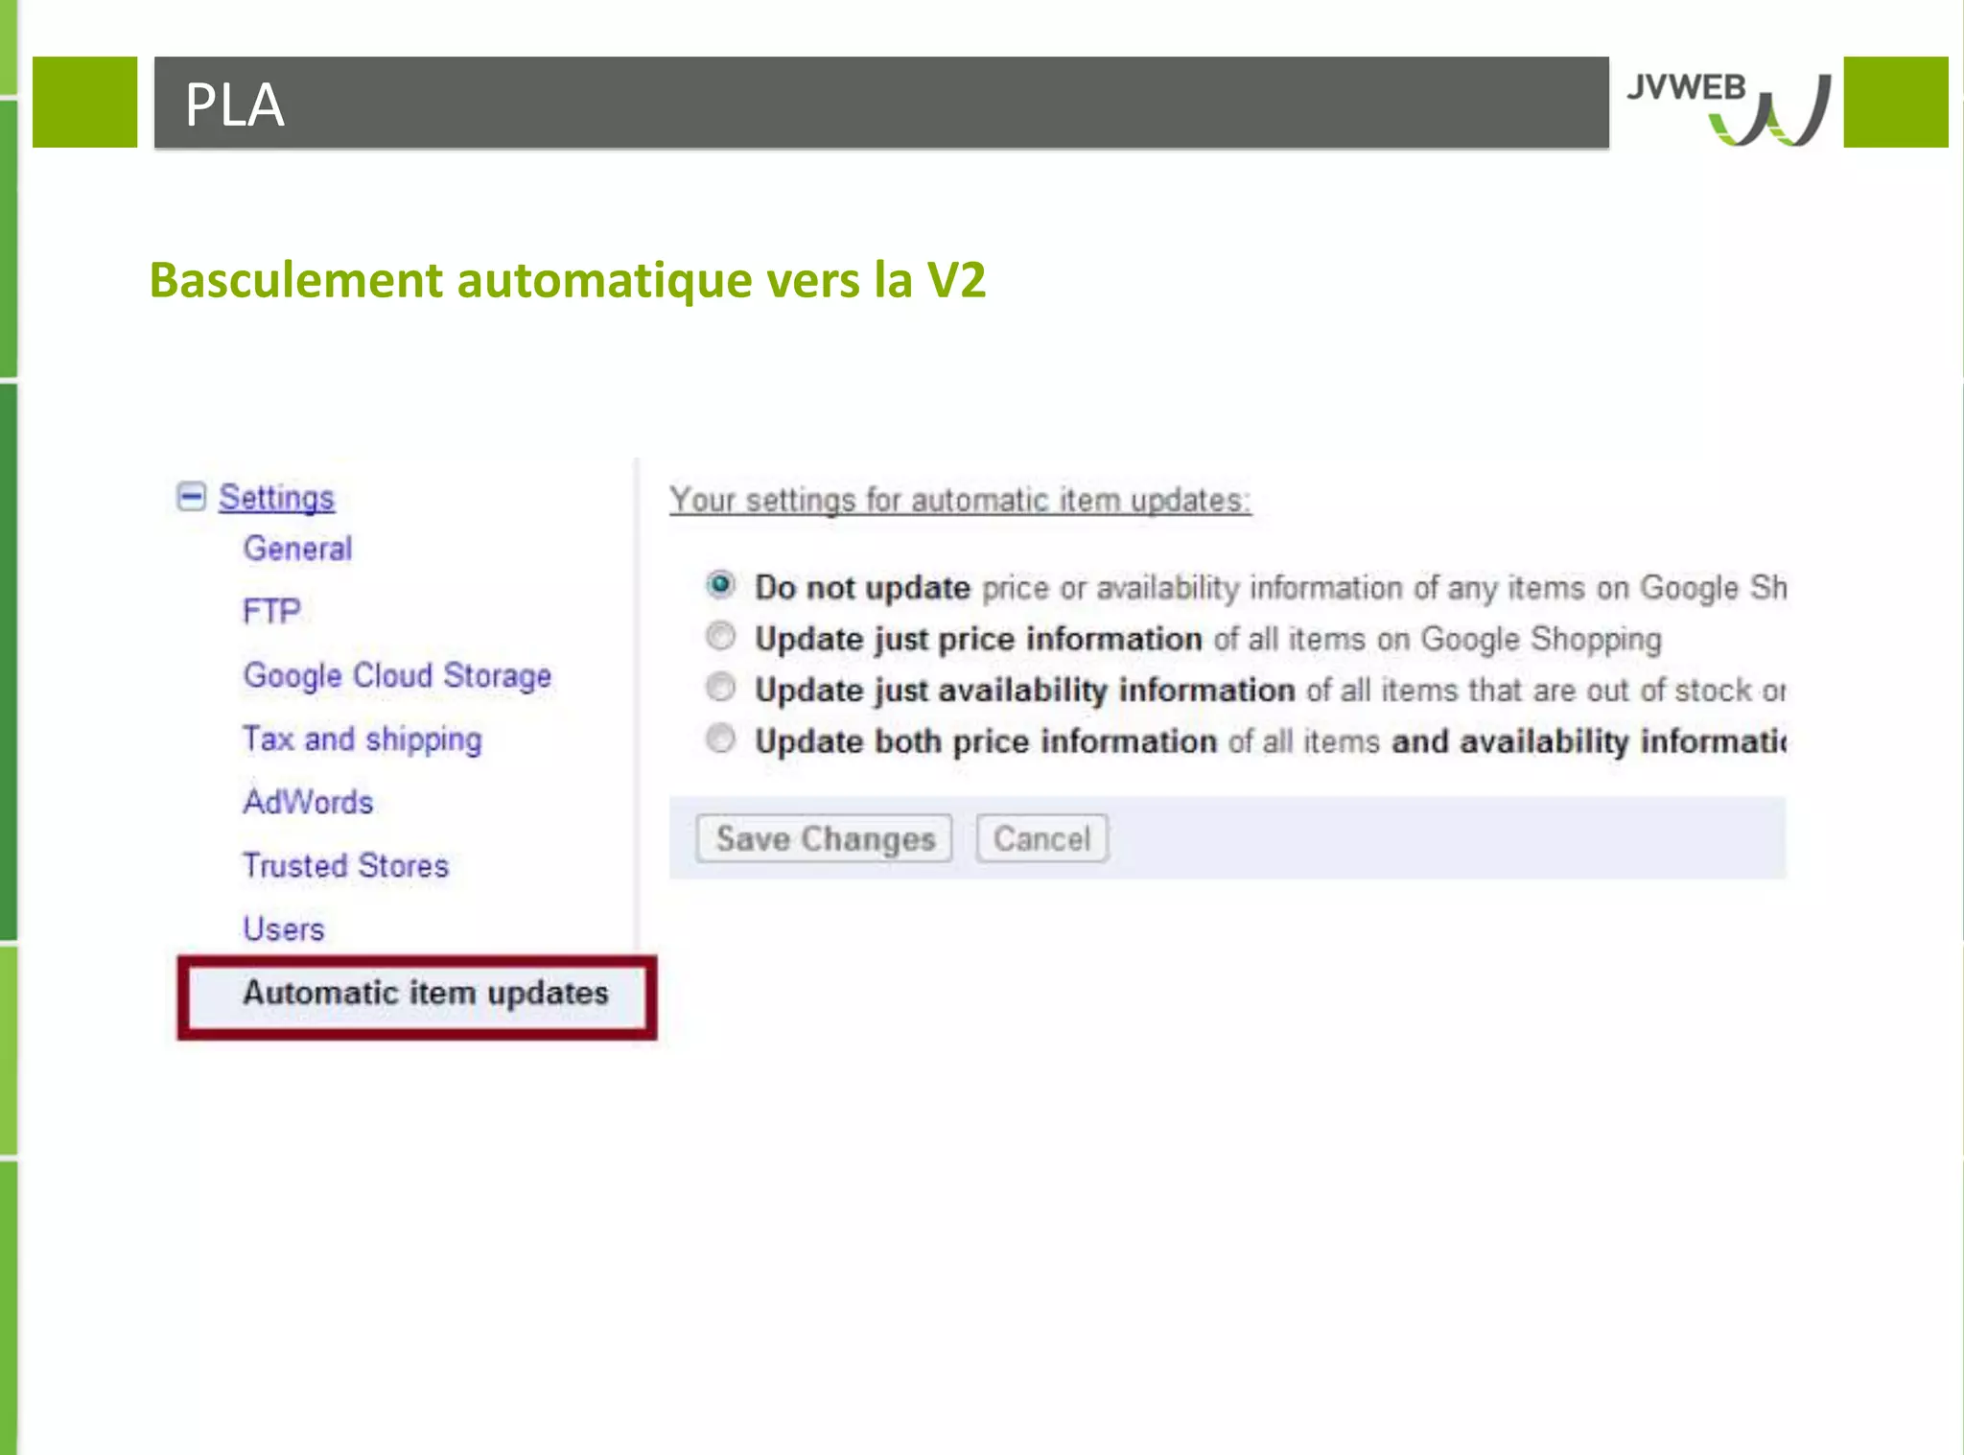Click the 'Basculement automatique vers la V2' title
The image size is (1964, 1455).
click(568, 281)
